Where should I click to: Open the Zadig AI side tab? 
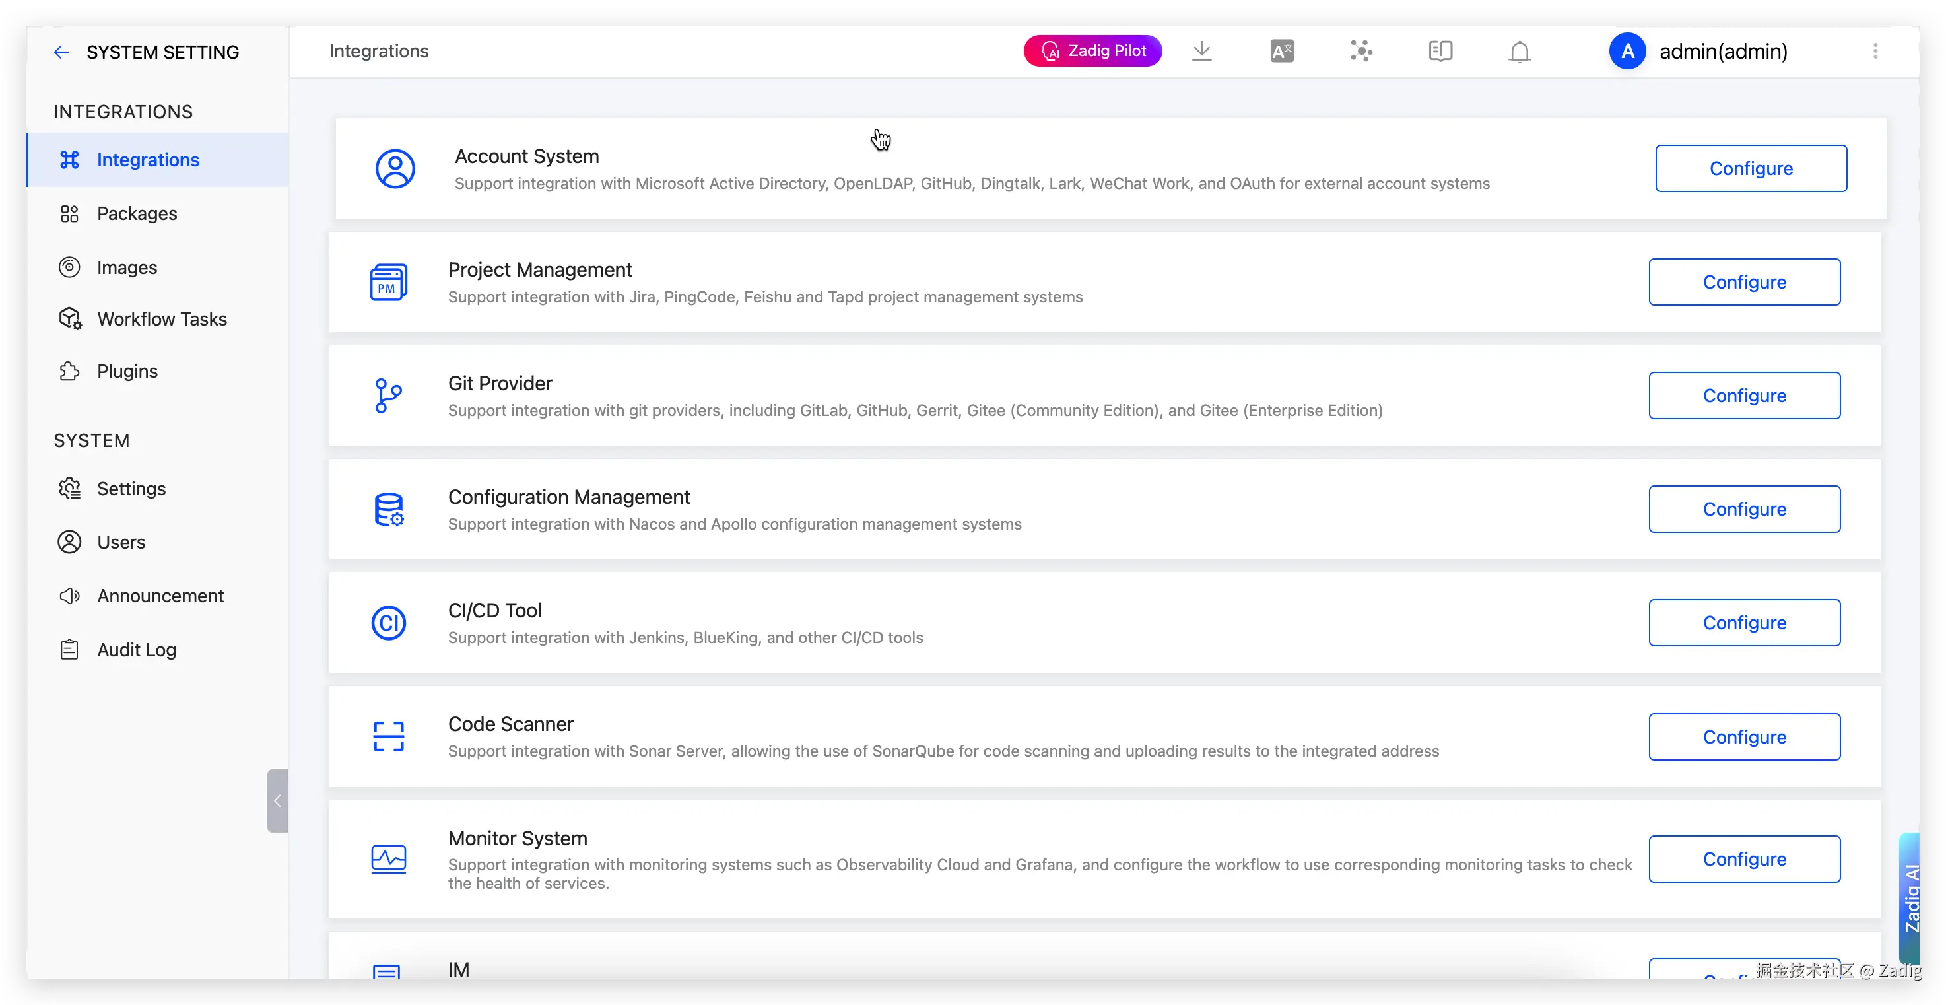1911,898
